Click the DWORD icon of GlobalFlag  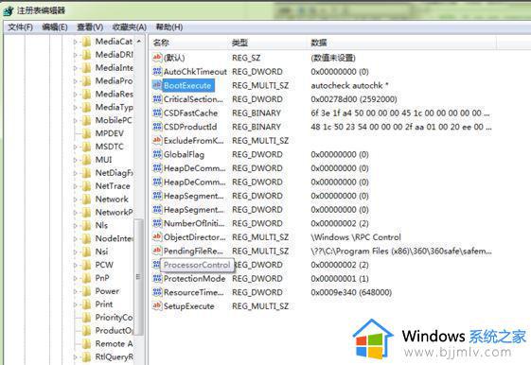pyautogui.click(x=157, y=154)
